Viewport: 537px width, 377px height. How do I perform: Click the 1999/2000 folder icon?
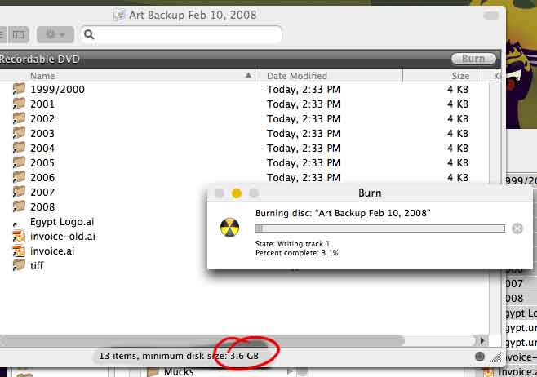19,89
